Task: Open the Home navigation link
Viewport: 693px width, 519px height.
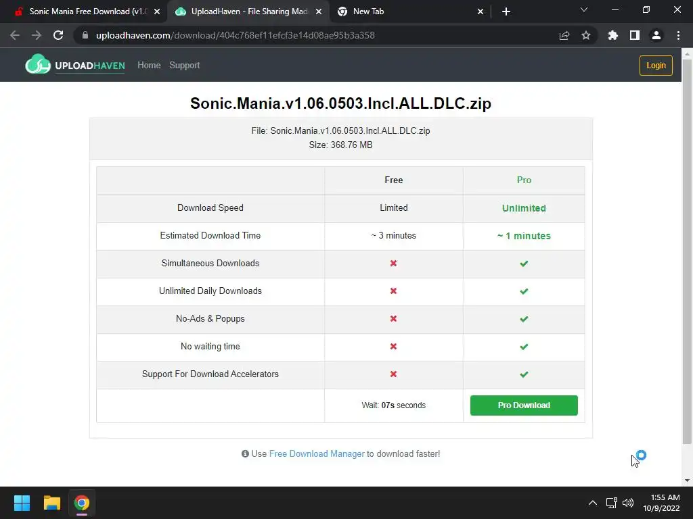Action: click(149, 66)
